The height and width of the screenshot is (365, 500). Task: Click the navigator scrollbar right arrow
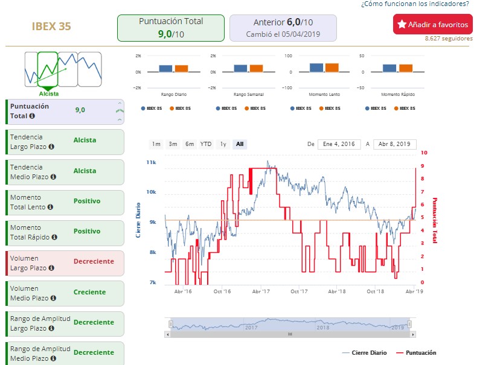point(413,334)
